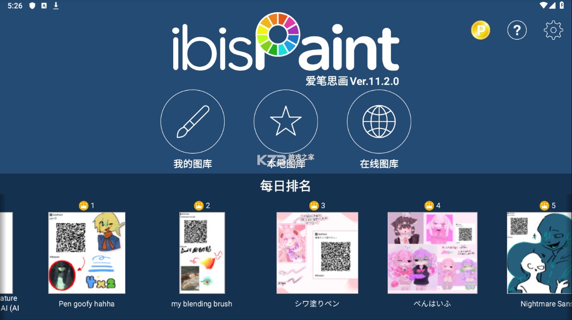Open the 'Pen goofy hahha' thumbnail
This screenshot has height=320, width=572.
pyautogui.click(x=87, y=253)
